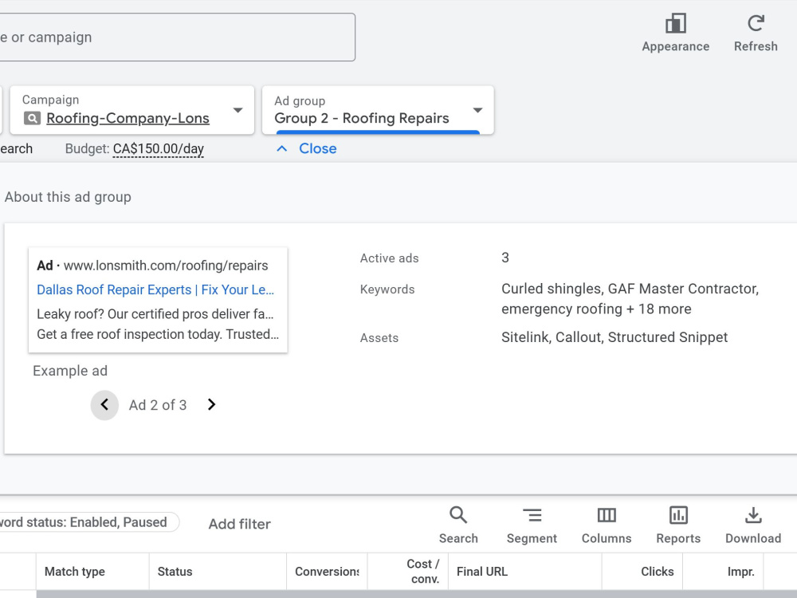Click the Close link to collapse panel
The height and width of the screenshot is (598, 797).
[318, 148]
